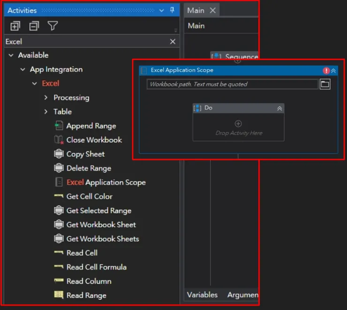Select the Read Range activity

pyautogui.click(x=86, y=295)
